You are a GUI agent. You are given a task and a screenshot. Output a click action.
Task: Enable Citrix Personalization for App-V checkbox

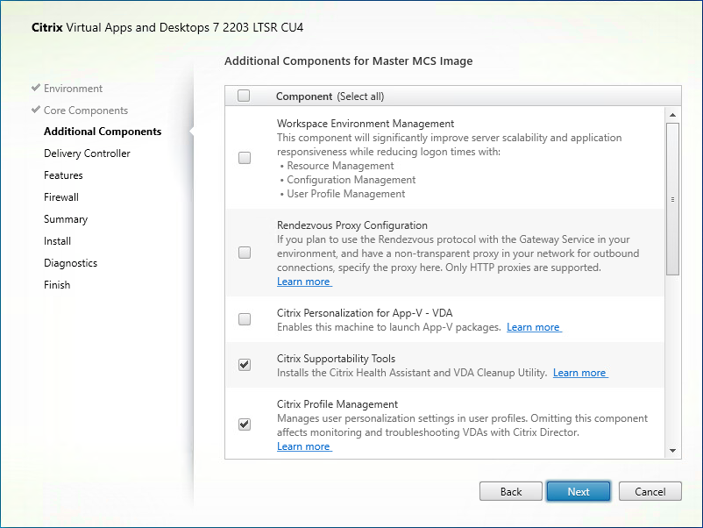point(245,319)
